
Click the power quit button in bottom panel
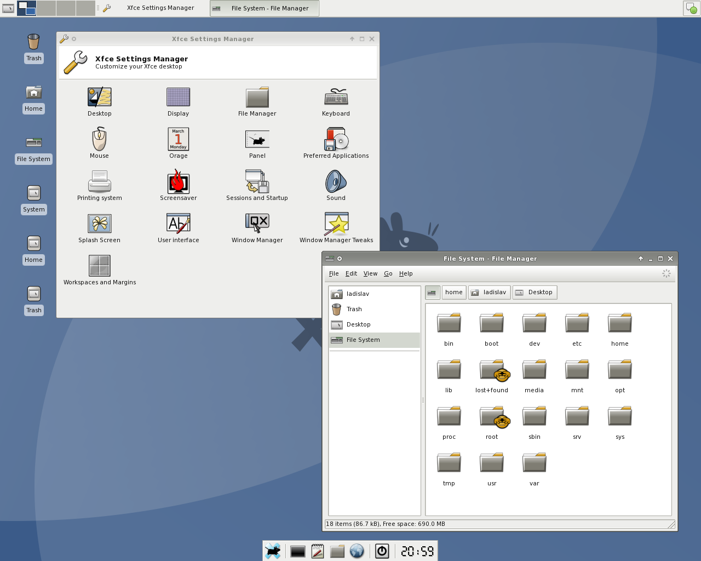[382, 551]
